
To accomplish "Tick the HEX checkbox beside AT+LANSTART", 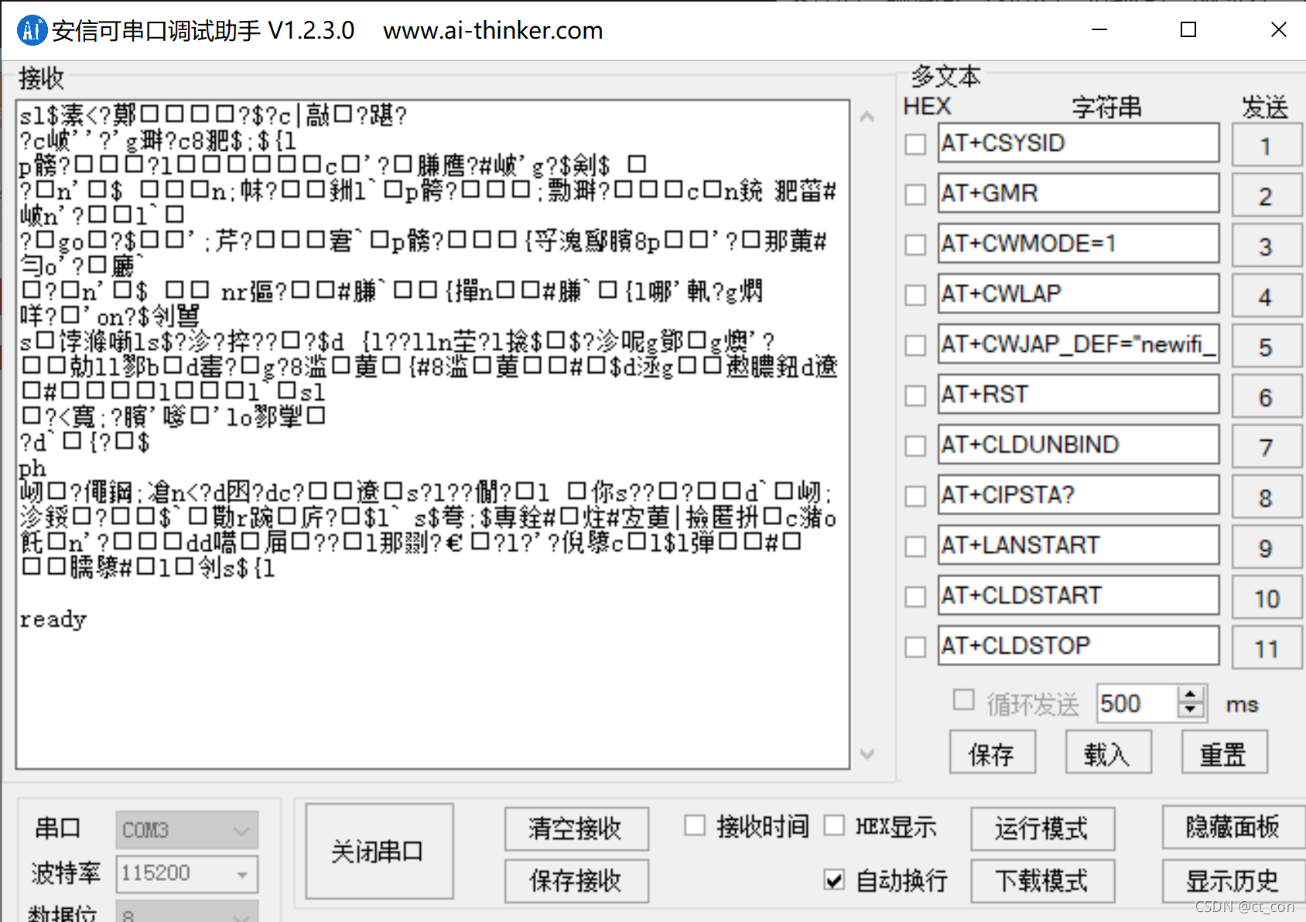I will click(x=915, y=547).
